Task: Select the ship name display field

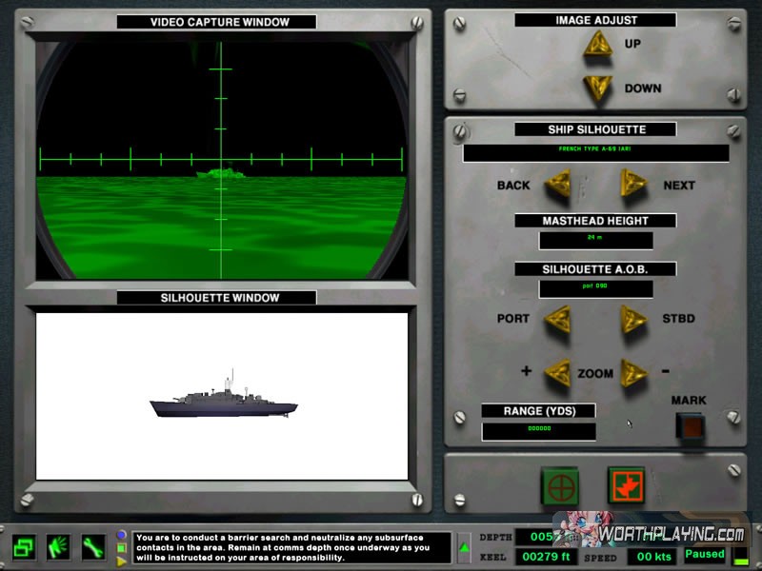Action: (x=595, y=152)
